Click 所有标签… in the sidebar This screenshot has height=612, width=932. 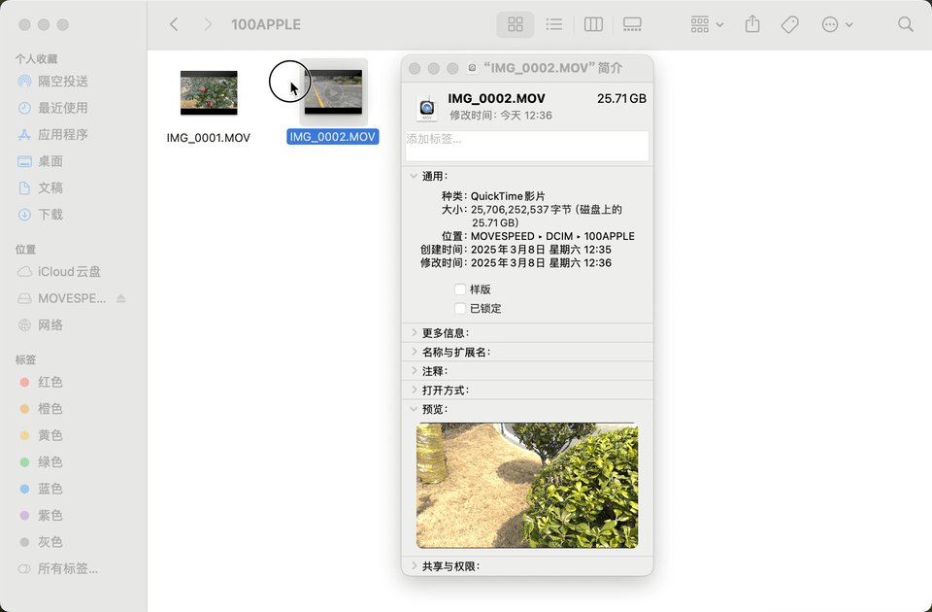coord(67,568)
